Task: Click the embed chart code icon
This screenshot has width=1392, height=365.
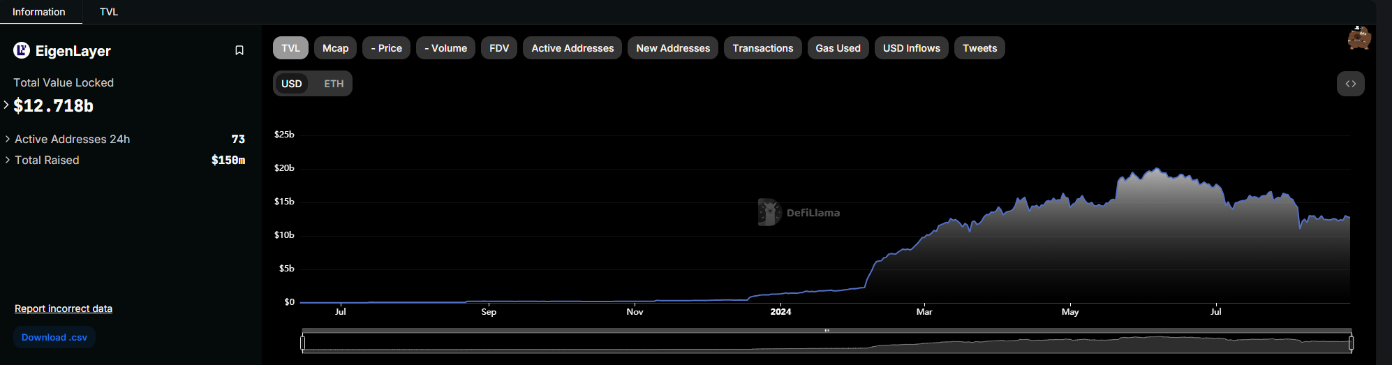Action: (x=1350, y=84)
